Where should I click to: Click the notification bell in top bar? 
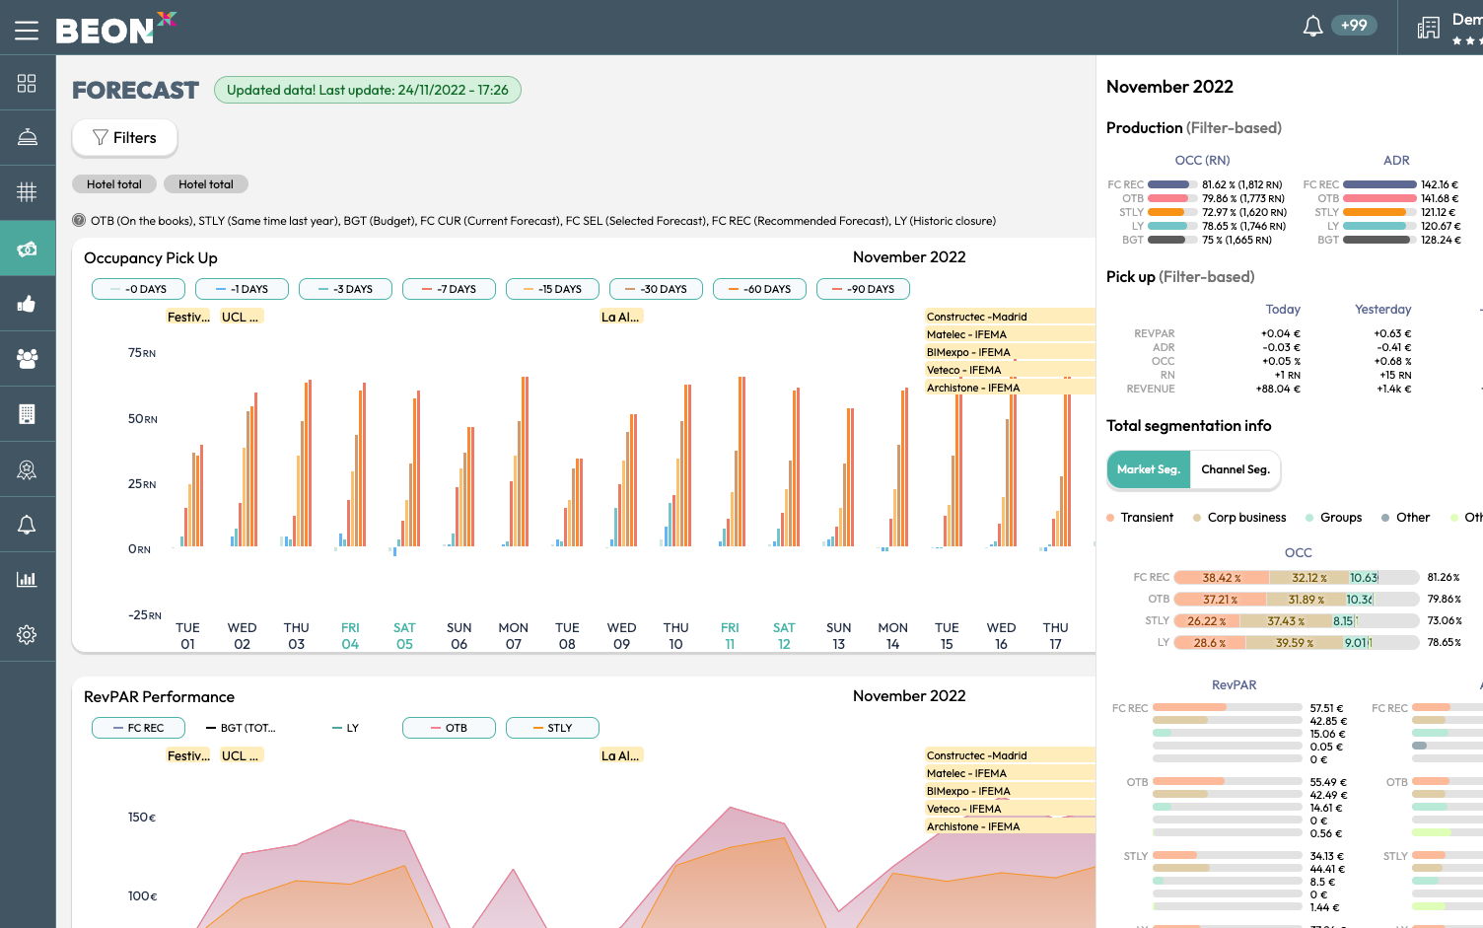(x=1312, y=27)
